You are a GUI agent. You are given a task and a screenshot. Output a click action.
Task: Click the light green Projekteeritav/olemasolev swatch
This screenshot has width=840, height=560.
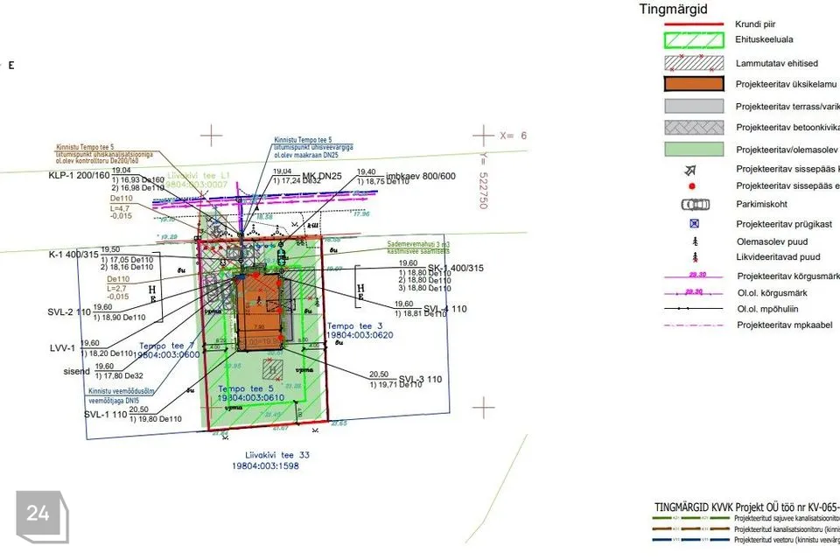point(694,150)
